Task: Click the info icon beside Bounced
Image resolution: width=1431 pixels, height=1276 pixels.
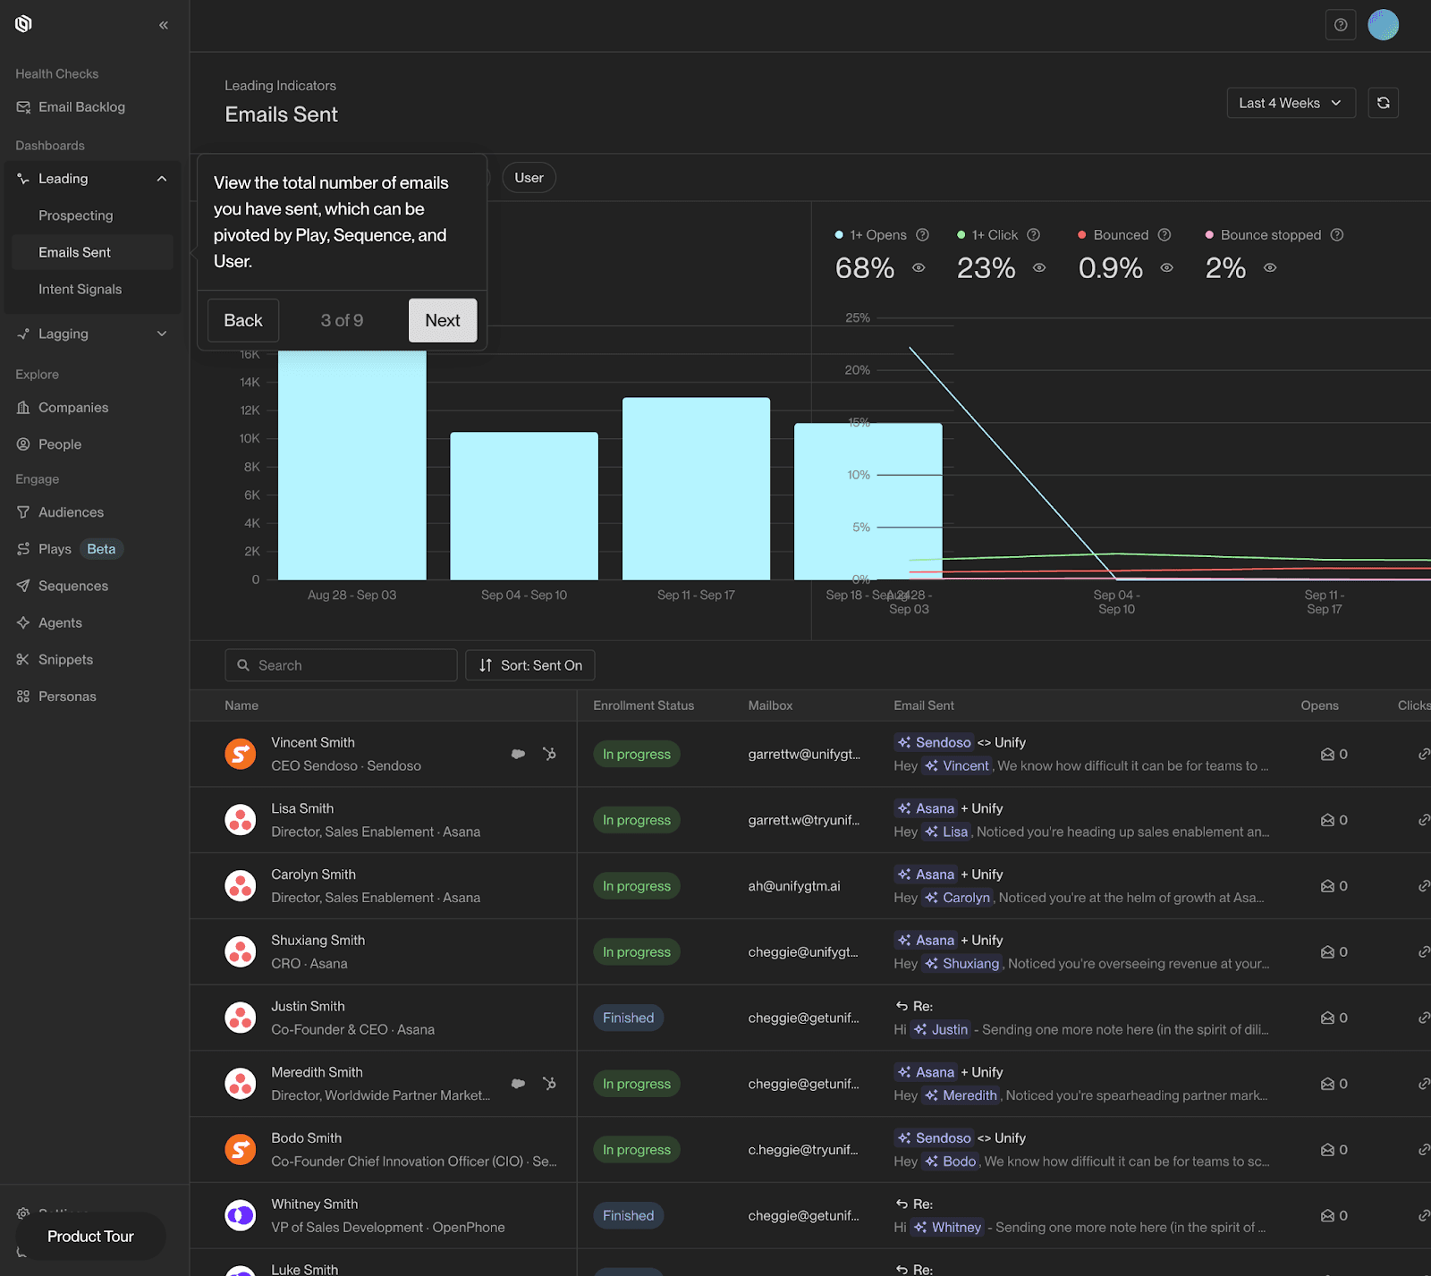Action: coord(1164,235)
